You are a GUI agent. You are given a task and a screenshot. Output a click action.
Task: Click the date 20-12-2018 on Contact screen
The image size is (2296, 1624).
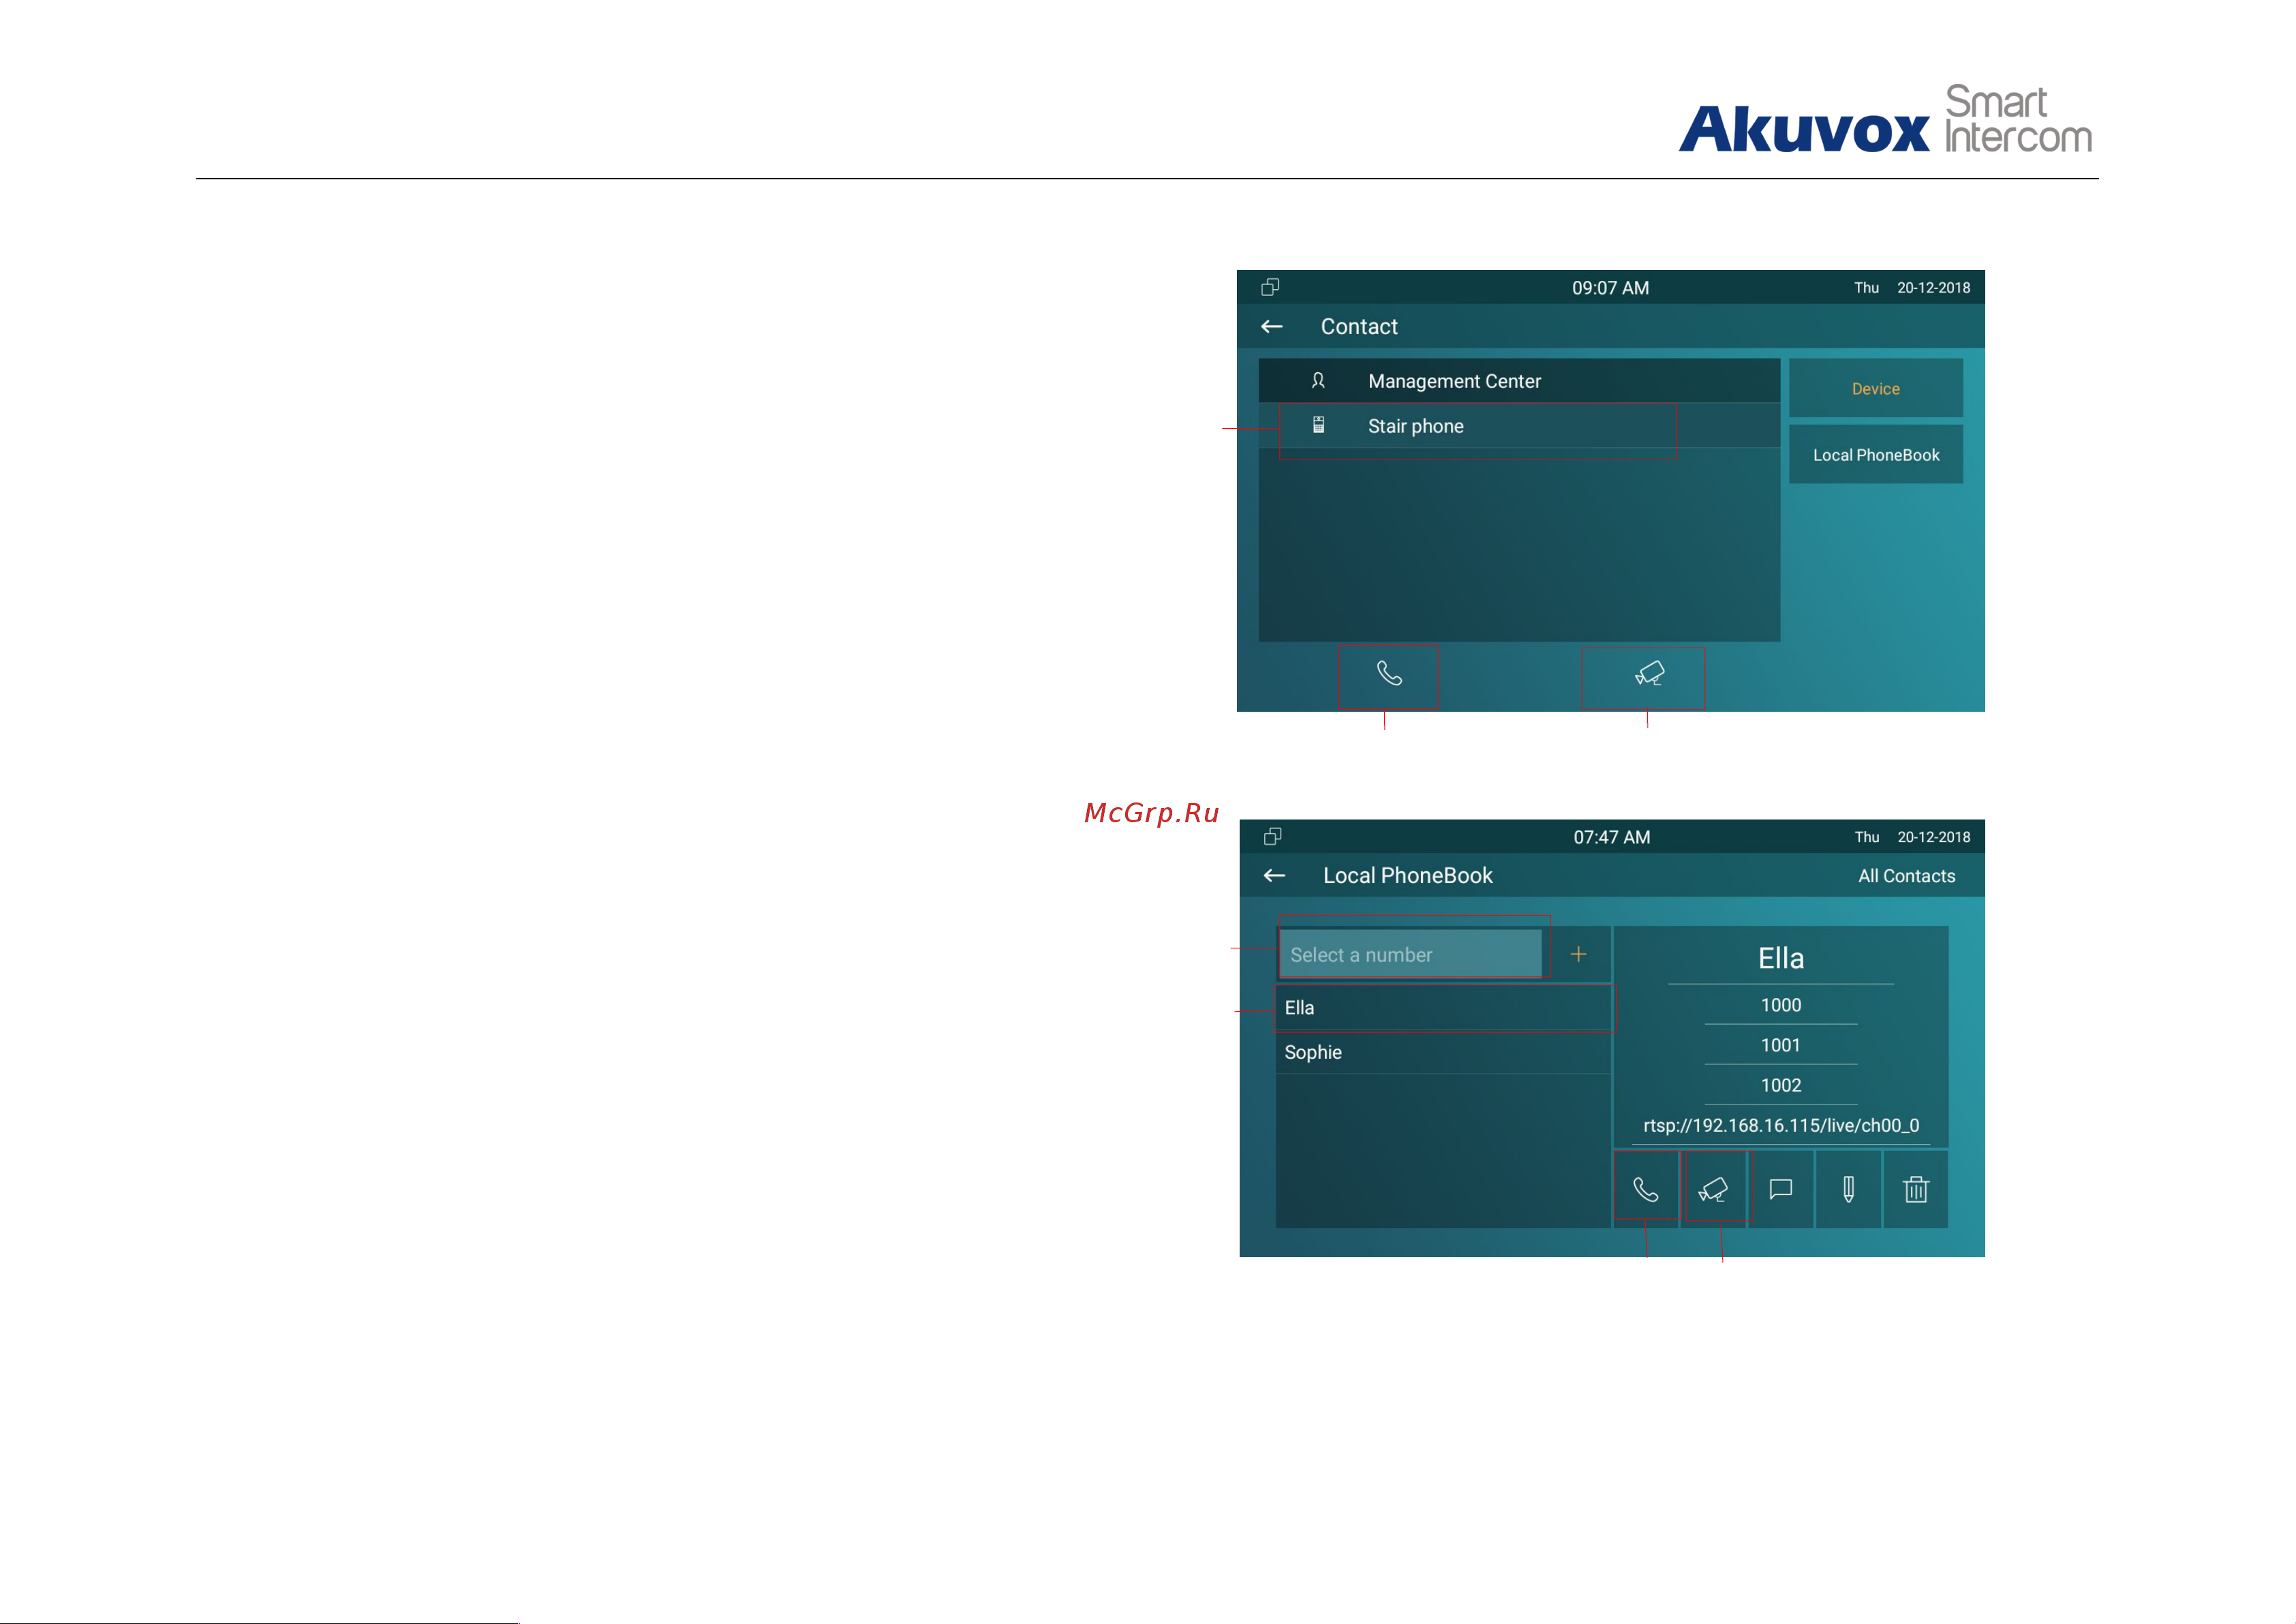[1933, 287]
